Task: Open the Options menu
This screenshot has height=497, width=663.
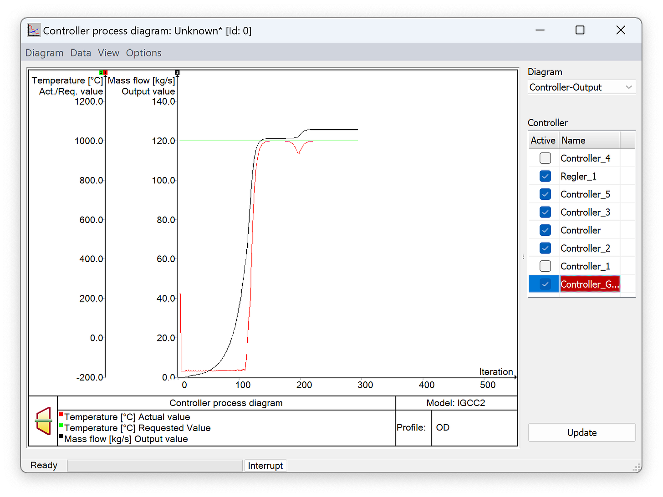Action: (x=144, y=53)
